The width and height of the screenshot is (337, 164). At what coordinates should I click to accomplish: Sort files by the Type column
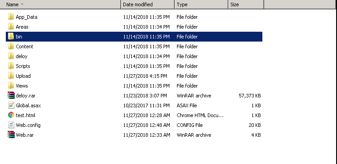(x=202, y=4)
